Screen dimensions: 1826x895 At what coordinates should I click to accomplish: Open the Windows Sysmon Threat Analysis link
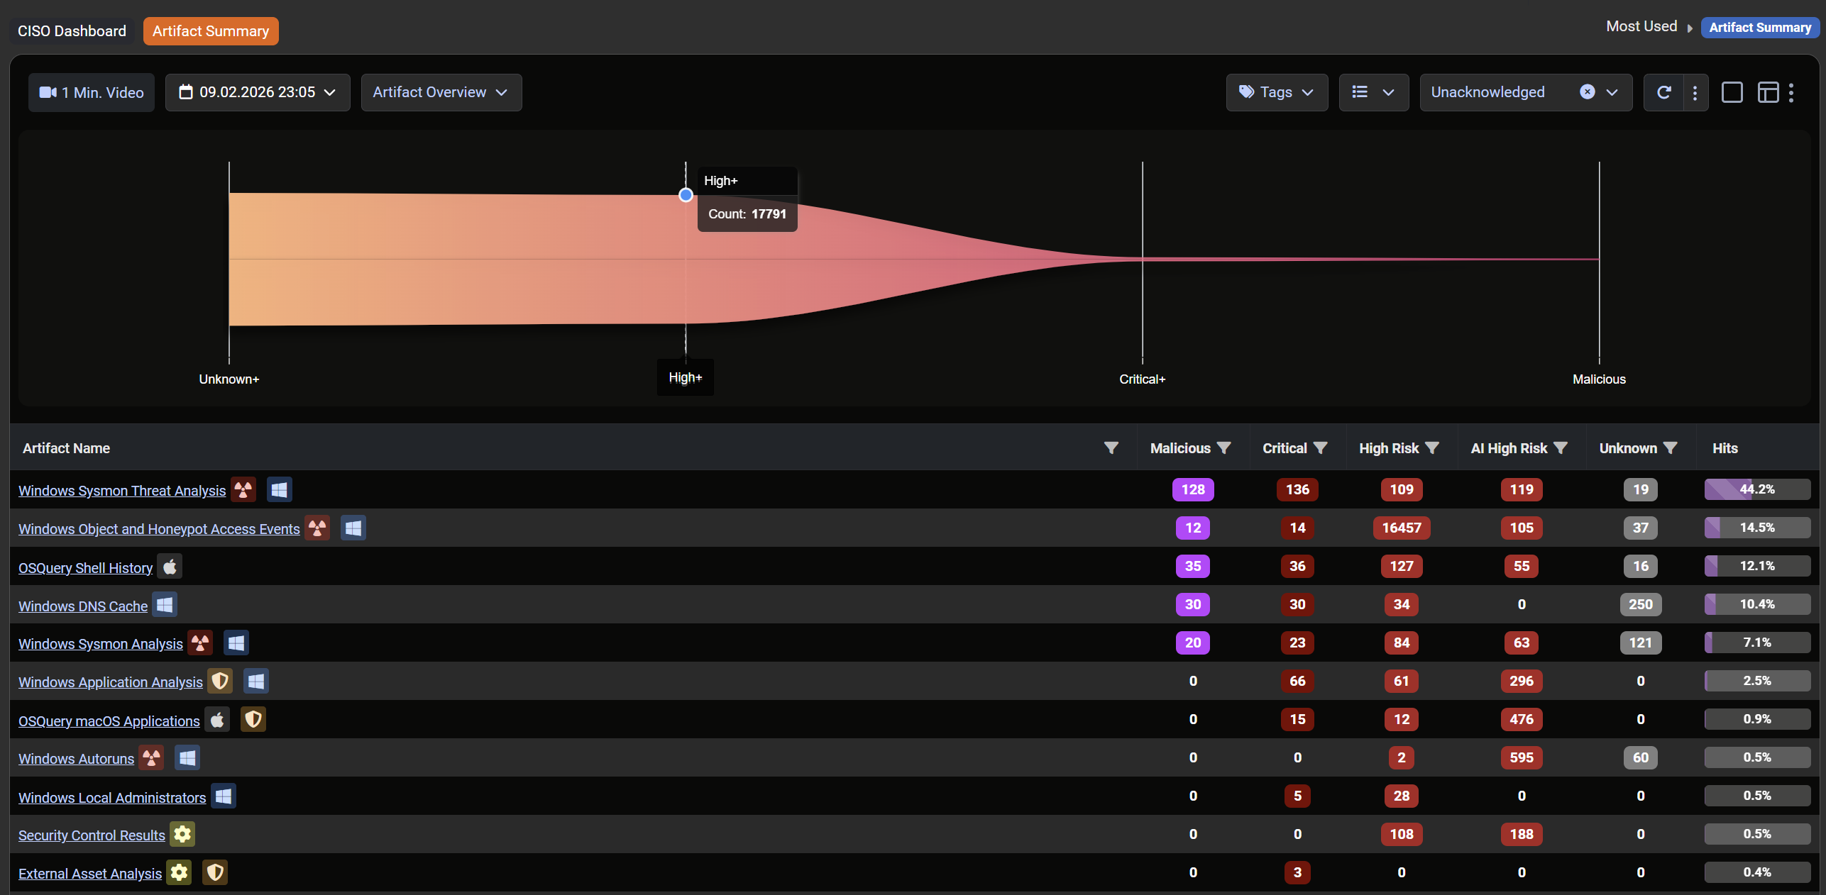[x=122, y=491]
